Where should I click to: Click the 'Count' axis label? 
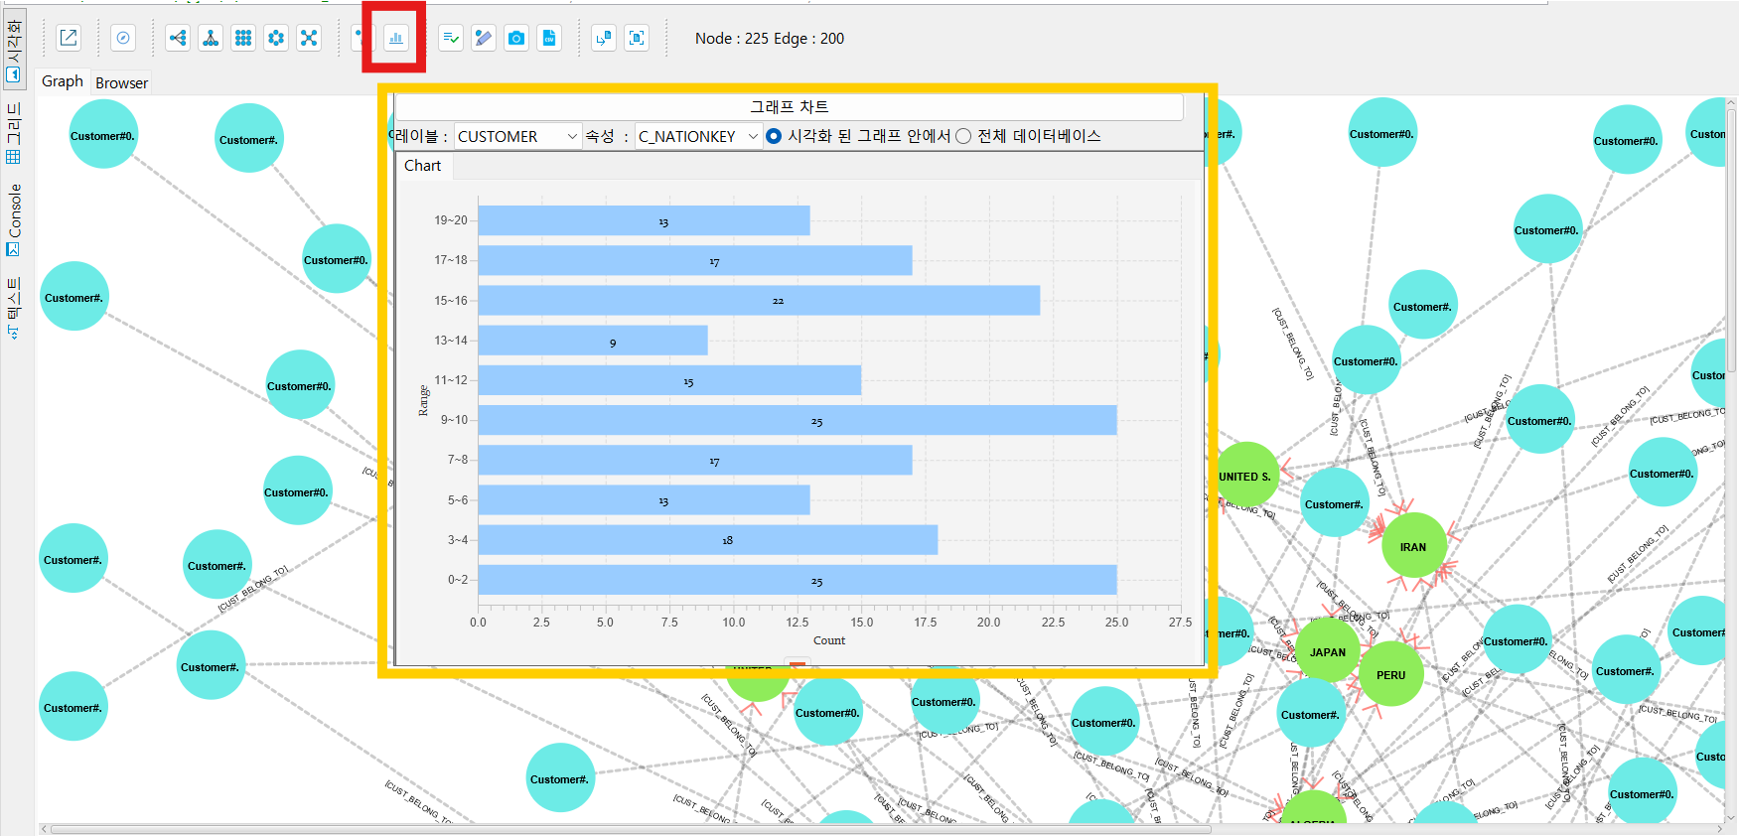(x=829, y=640)
